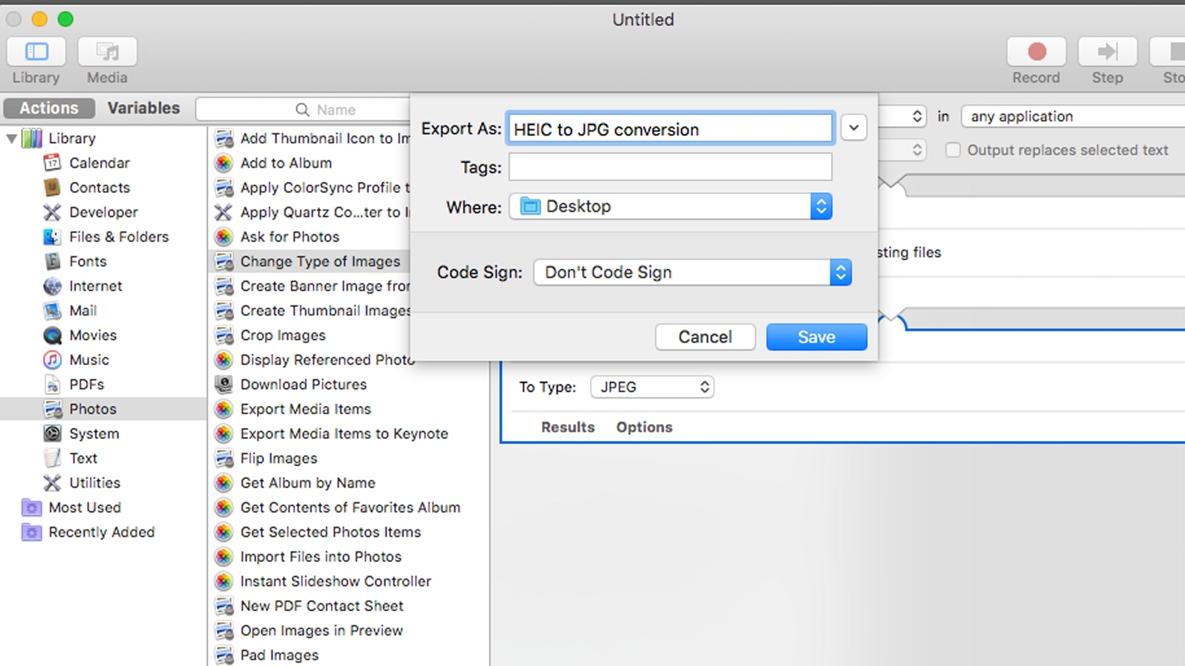This screenshot has width=1185, height=666.
Task: Click the Flip Images action icon
Action: 225,458
